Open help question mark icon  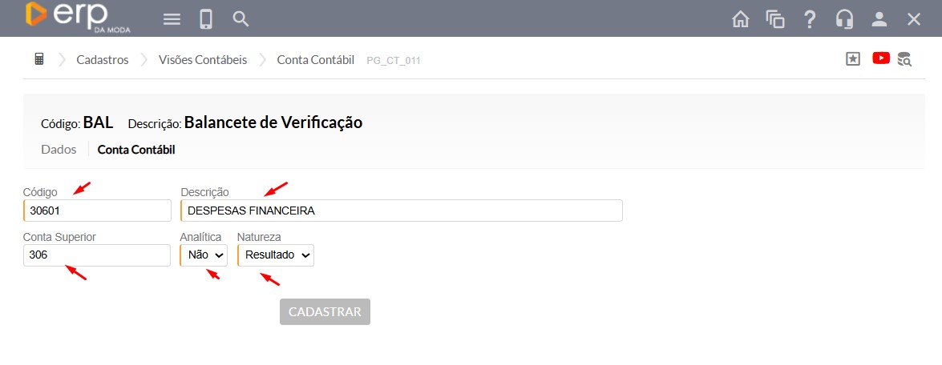810,19
